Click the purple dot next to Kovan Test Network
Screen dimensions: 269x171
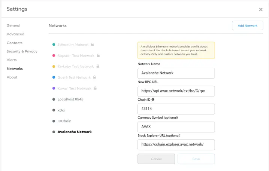[x=54, y=88]
